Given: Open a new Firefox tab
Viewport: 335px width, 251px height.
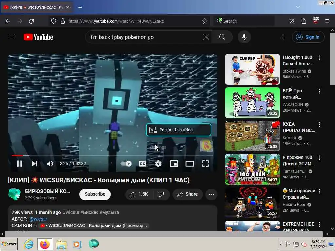Looking at the screenshot, I should click(80, 8).
